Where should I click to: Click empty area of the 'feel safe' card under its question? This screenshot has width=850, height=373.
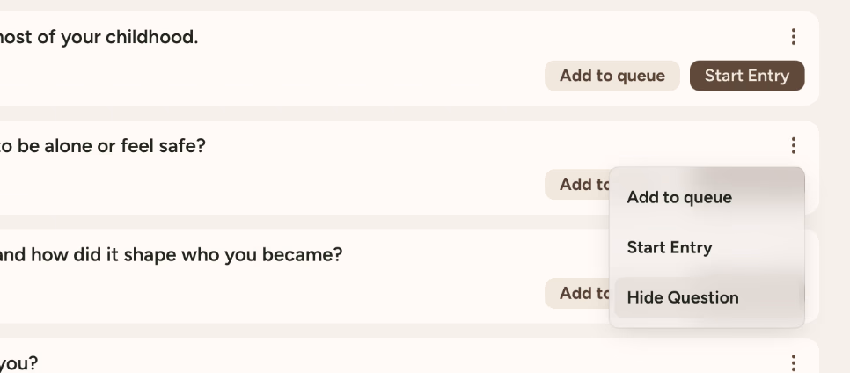264,186
